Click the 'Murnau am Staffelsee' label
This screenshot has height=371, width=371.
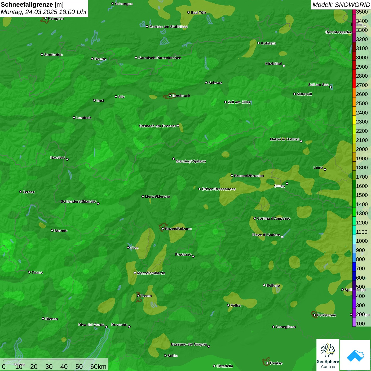coord(169,26)
